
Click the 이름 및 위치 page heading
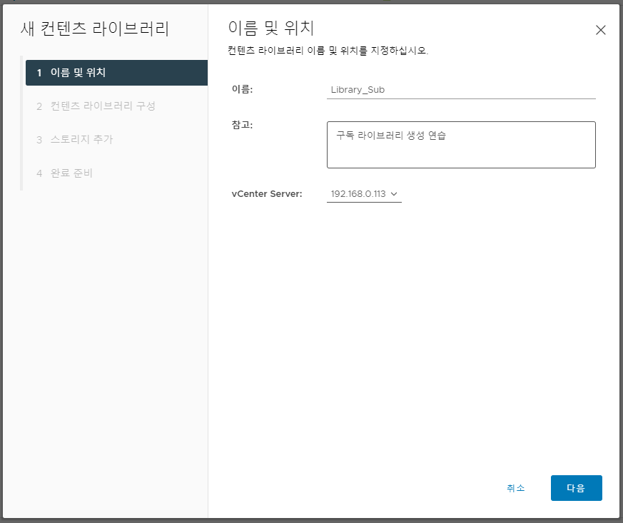pyautogui.click(x=271, y=28)
